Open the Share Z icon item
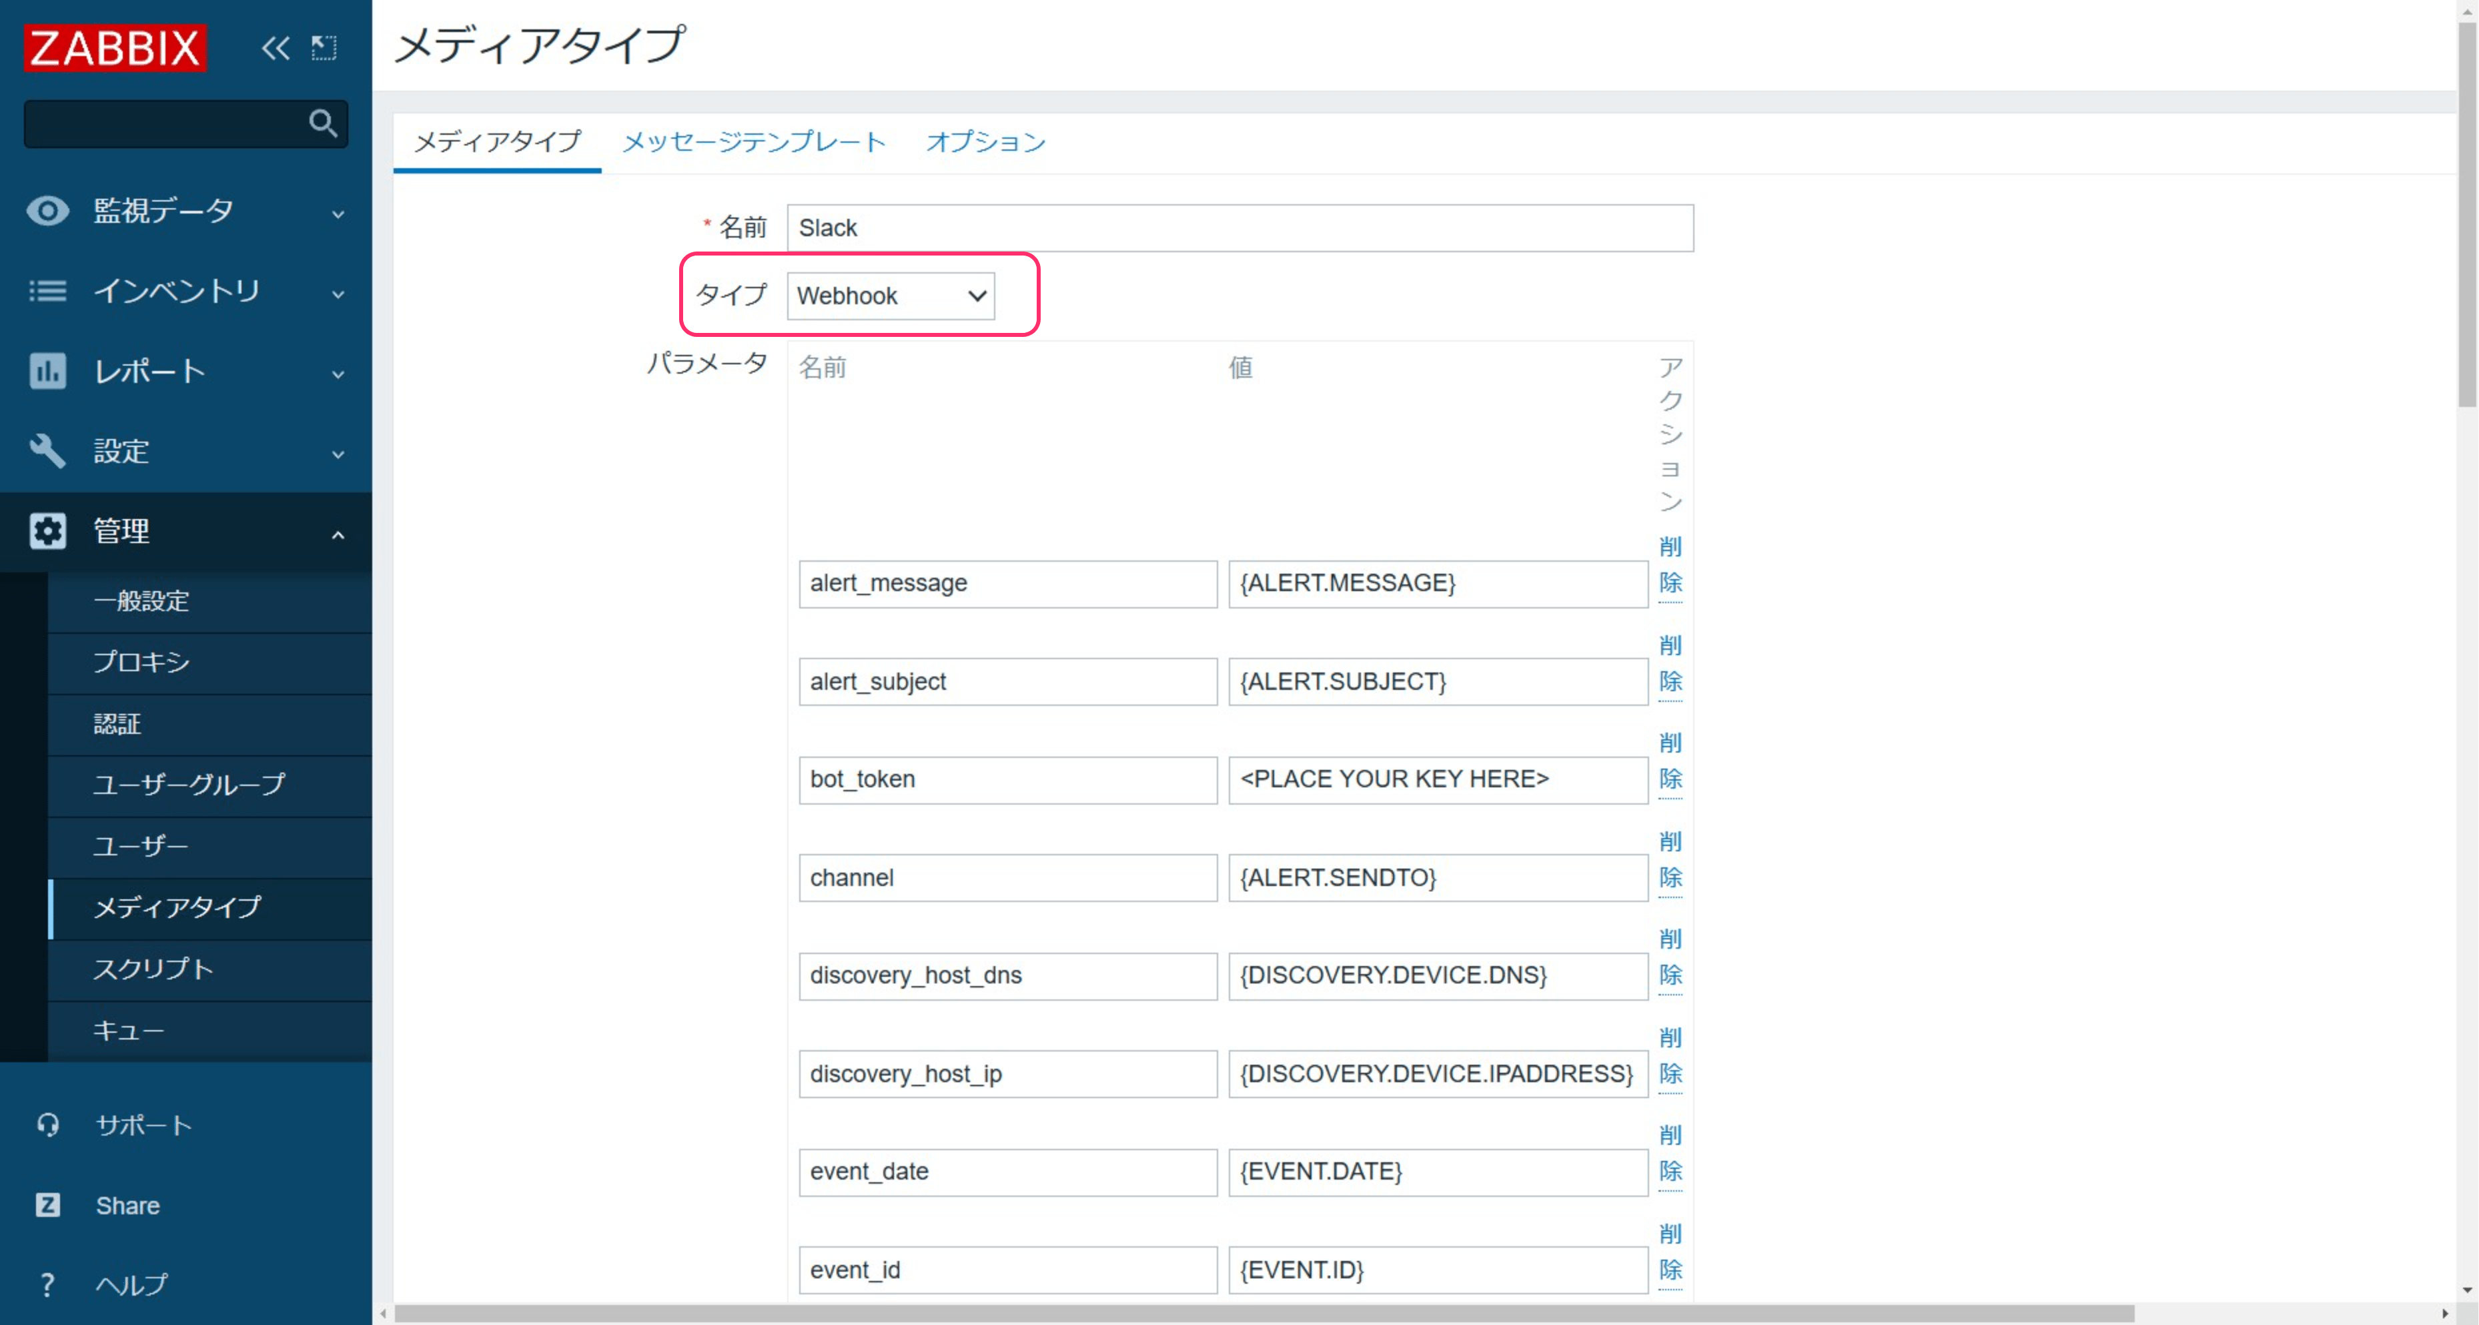 (x=48, y=1205)
